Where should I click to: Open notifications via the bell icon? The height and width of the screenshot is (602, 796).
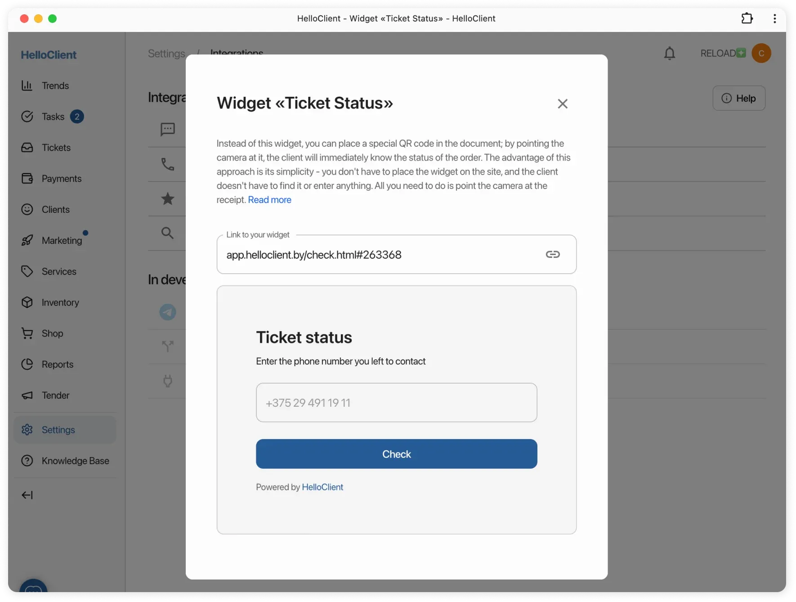pyautogui.click(x=670, y=53)
